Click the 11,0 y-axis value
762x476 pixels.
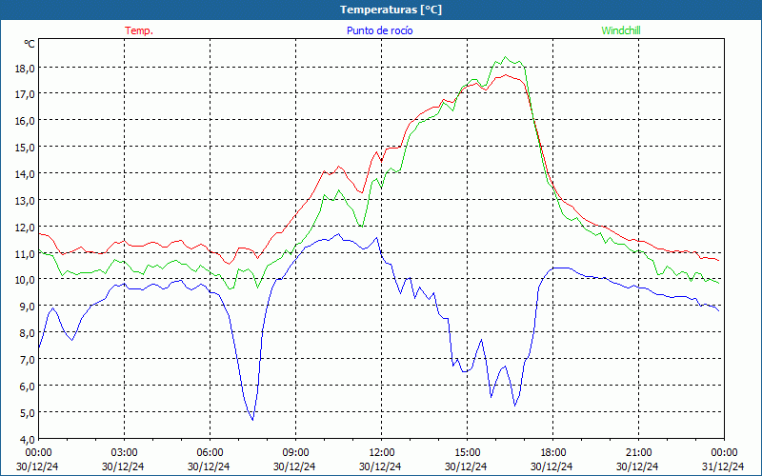pyautogui.click(x=25, y=254)
